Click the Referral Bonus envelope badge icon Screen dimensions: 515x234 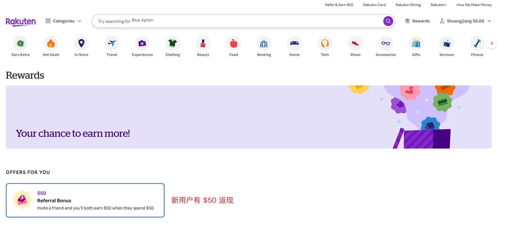point(22,200)
